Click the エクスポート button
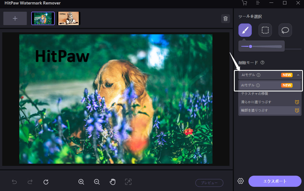 pyautogui.click(x=275, y=181)
